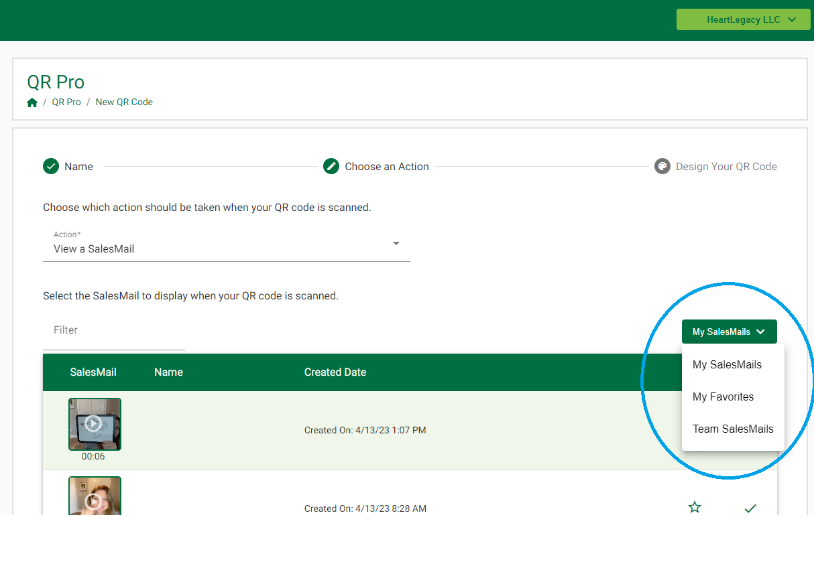
Task: Toggle the favorite star on the 8:28 AM row
Action: click(x=695, y=508)
